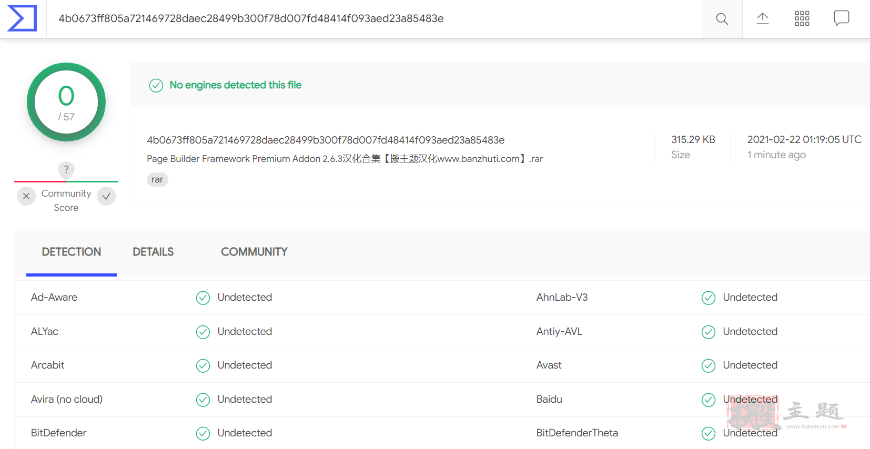This screenshot has height=449, width=870.
Task: Select the ALYac engine name
Action: (45, 332)
